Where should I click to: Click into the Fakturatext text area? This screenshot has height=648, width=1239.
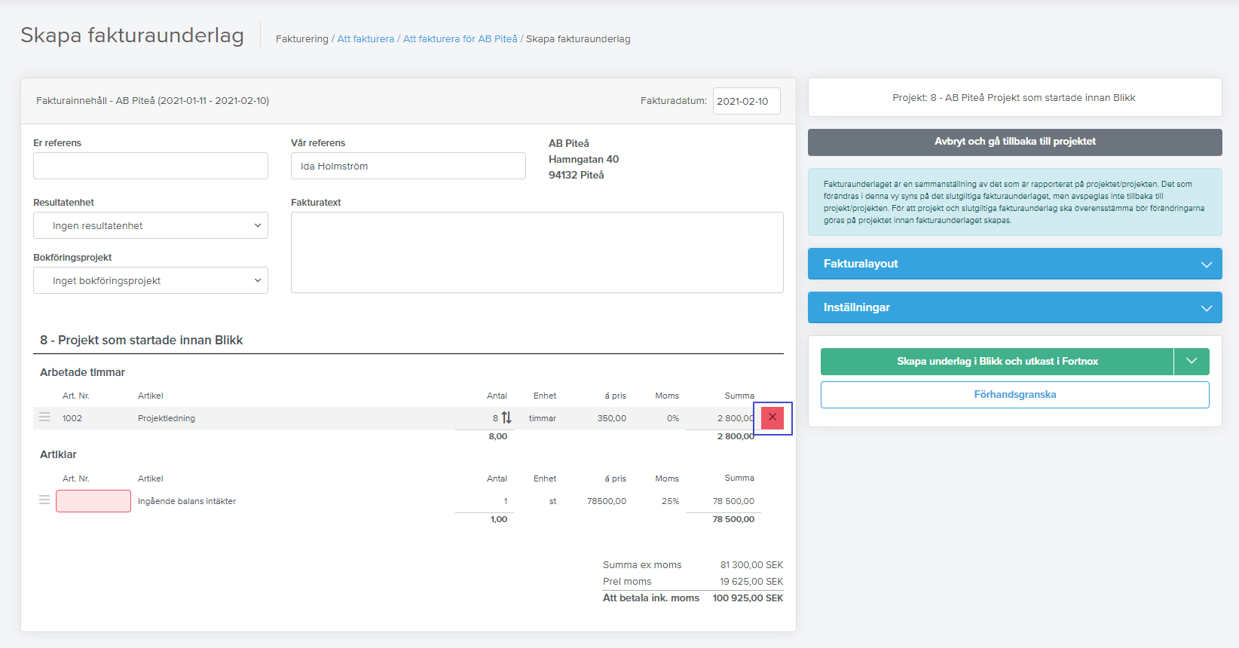537,252
